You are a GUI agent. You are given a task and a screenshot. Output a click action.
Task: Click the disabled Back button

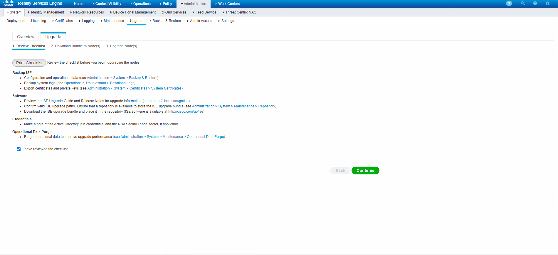click(x=340, y=170)
